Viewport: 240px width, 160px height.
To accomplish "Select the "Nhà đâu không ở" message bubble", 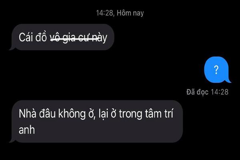I will pos(96,122).
